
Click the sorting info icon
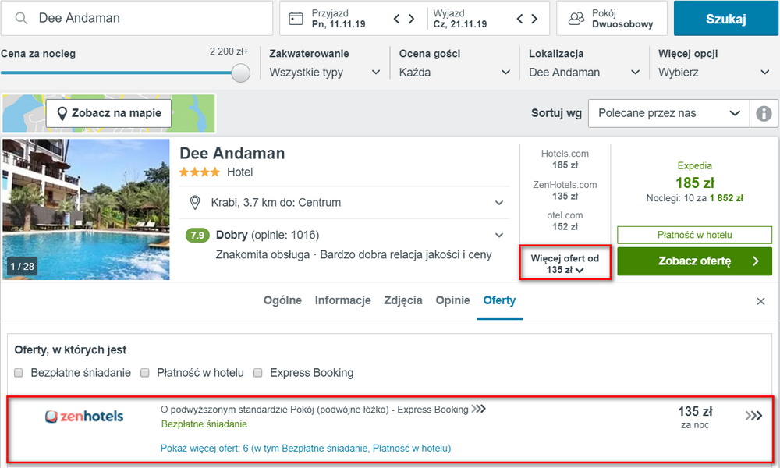[764, 113]
